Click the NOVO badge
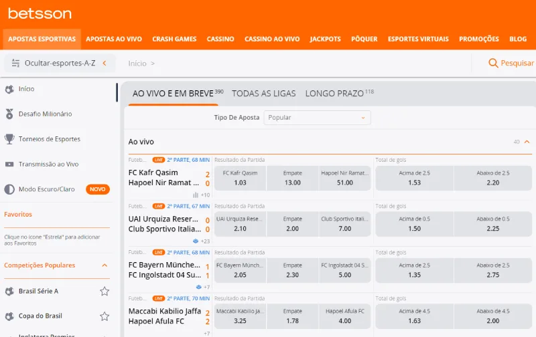The width and height of the screenshot is (536, 337). pyautogui.click(x=98, y=189)
